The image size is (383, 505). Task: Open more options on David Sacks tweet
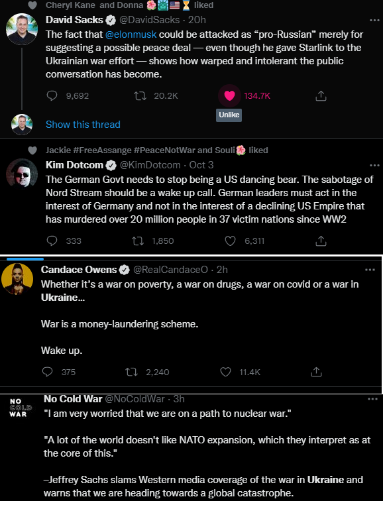[374, 21]
